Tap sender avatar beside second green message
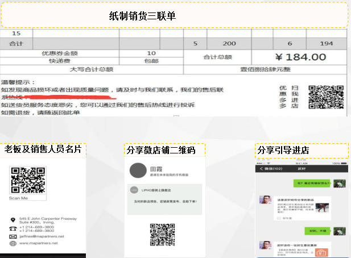 [x=340, y=231]
